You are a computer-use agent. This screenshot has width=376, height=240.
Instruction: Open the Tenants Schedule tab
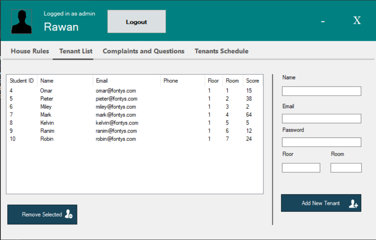tap(222, 51)
